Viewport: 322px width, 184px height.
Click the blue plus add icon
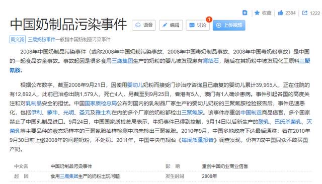tap(245, 13)
